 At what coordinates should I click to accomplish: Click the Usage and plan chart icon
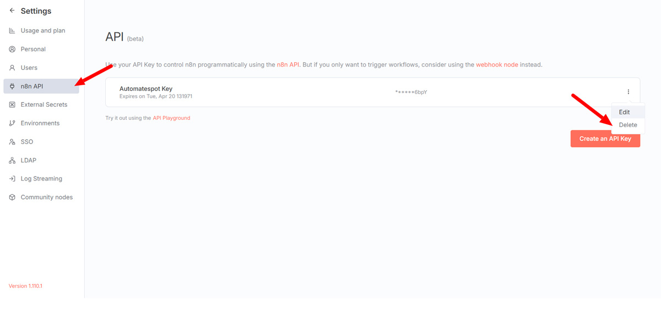coord(12,31)
